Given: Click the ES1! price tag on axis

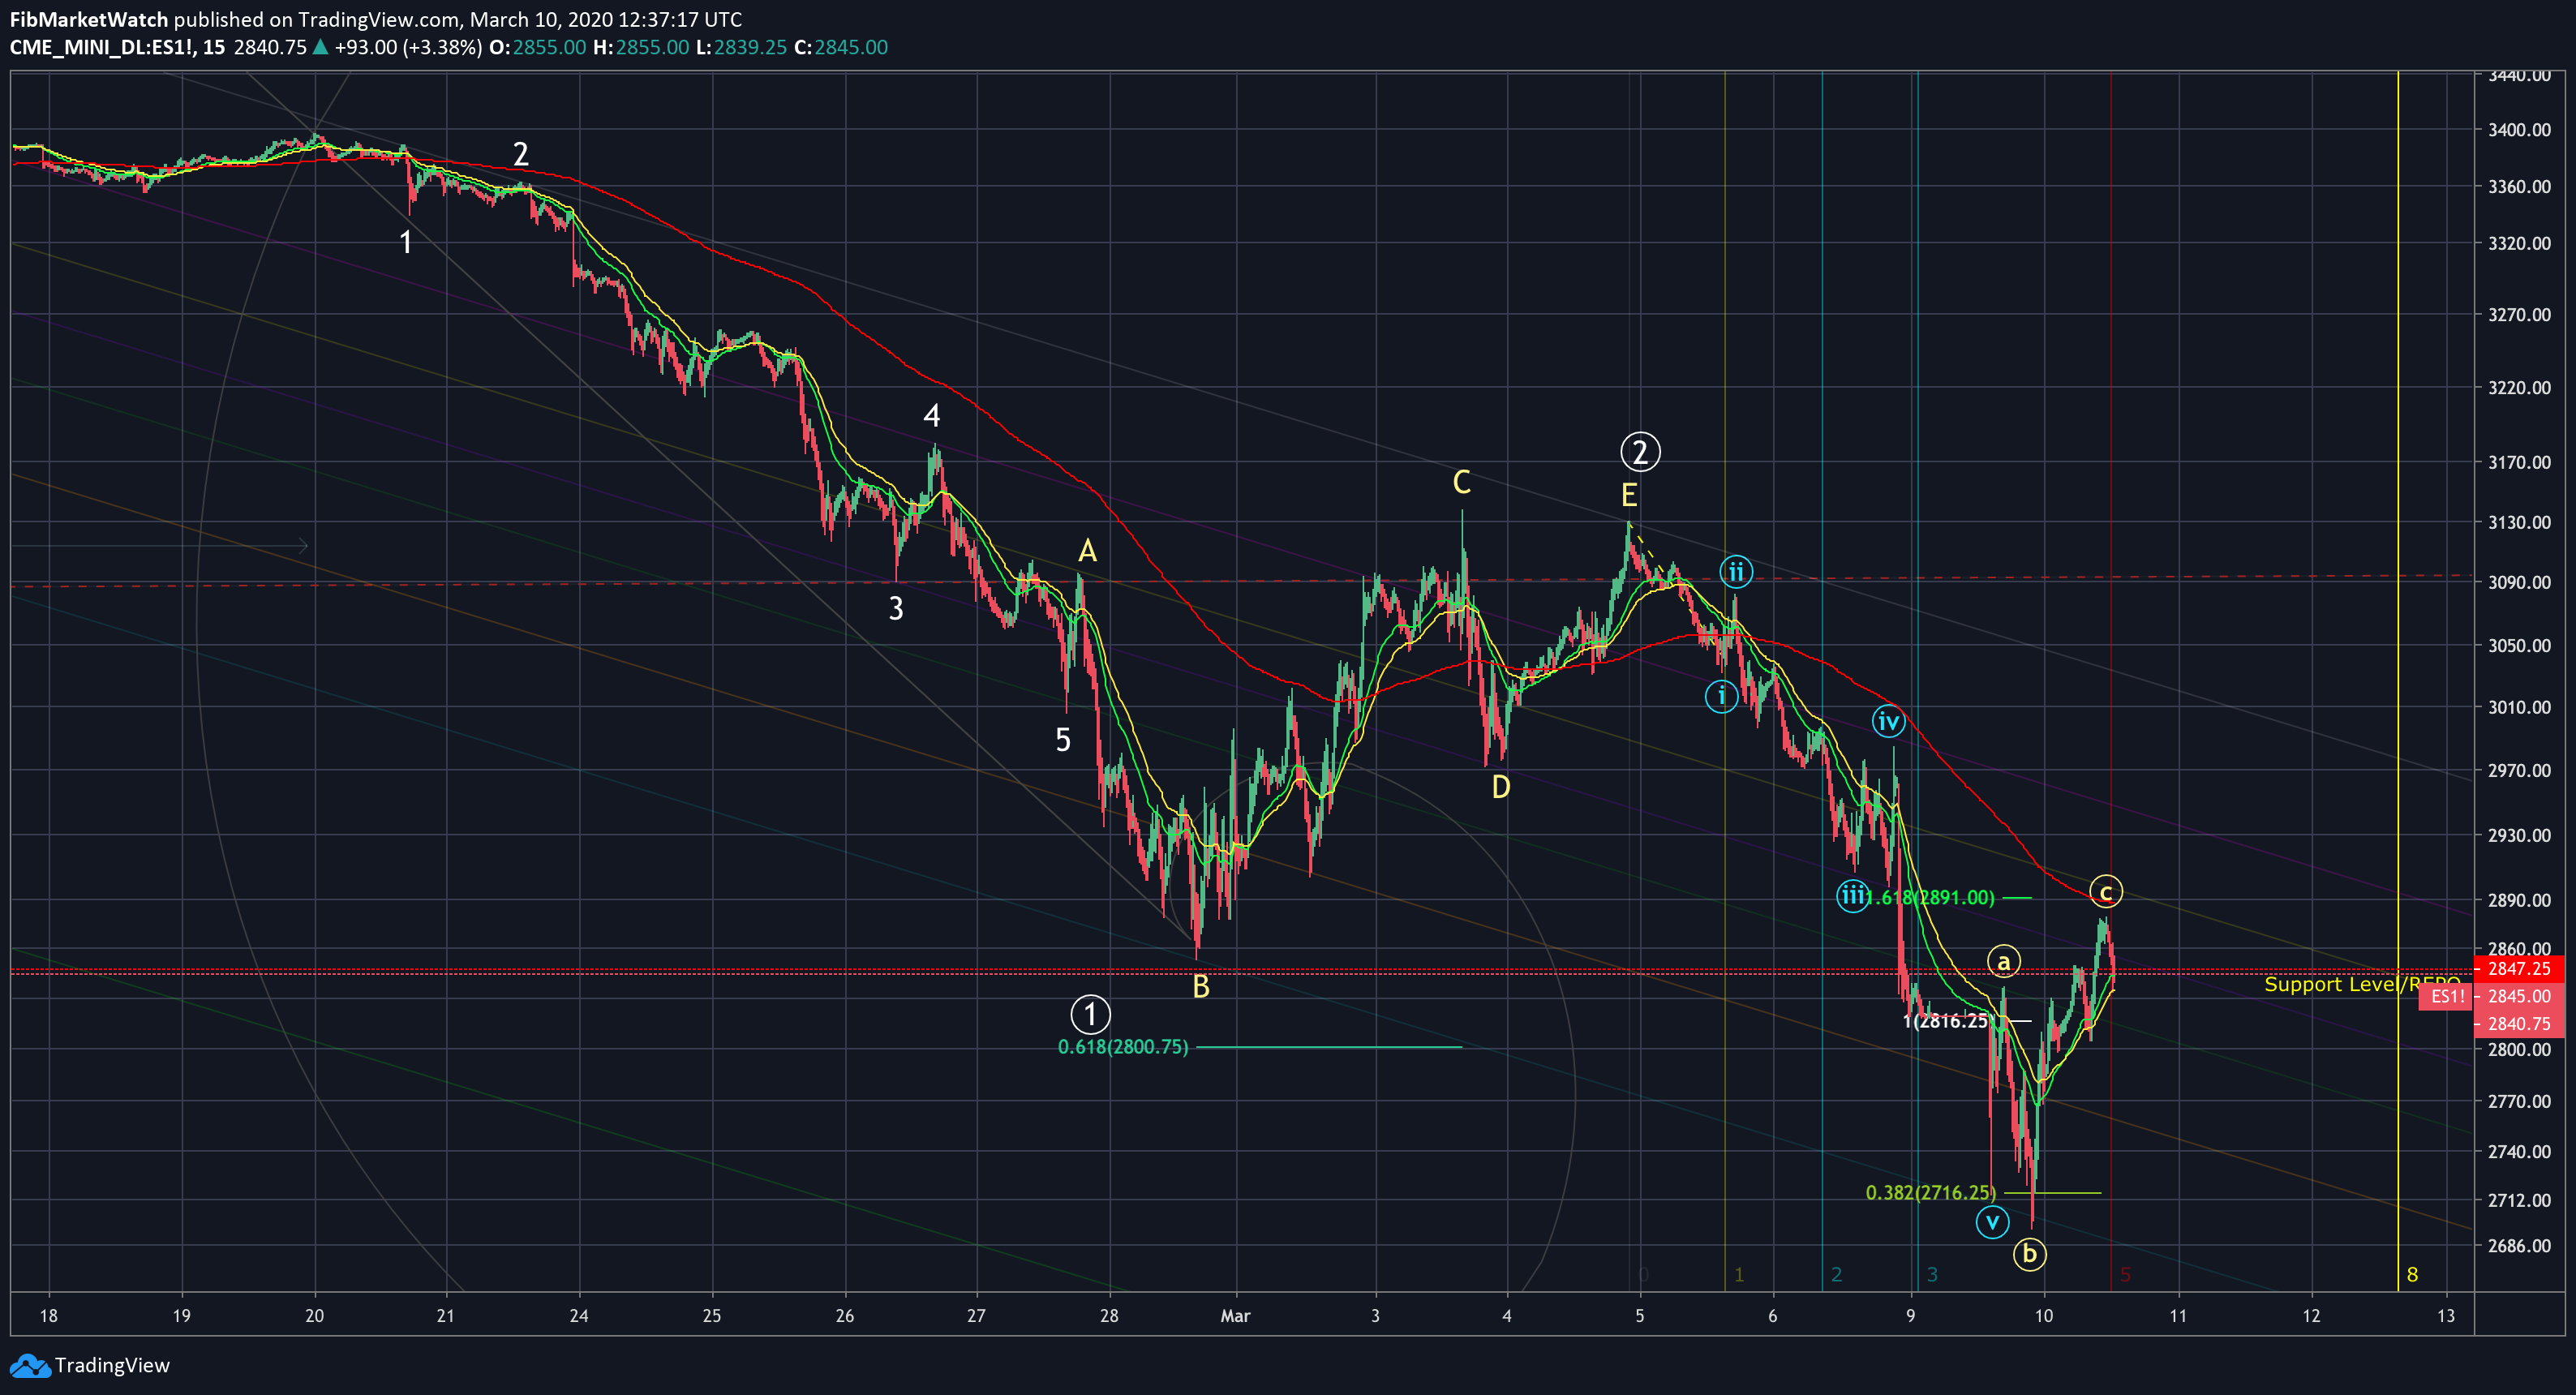Looking at the screenshot, I should point(2446,996).
